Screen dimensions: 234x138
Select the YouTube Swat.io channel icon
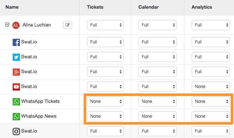[16, 87]
